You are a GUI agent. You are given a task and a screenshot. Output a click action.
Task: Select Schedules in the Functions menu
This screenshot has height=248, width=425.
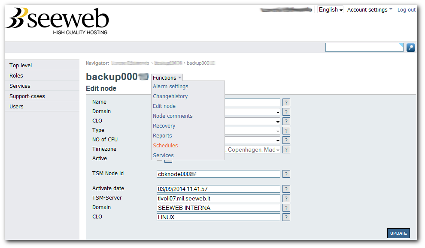pyautogui.click(x=165, y=146)
